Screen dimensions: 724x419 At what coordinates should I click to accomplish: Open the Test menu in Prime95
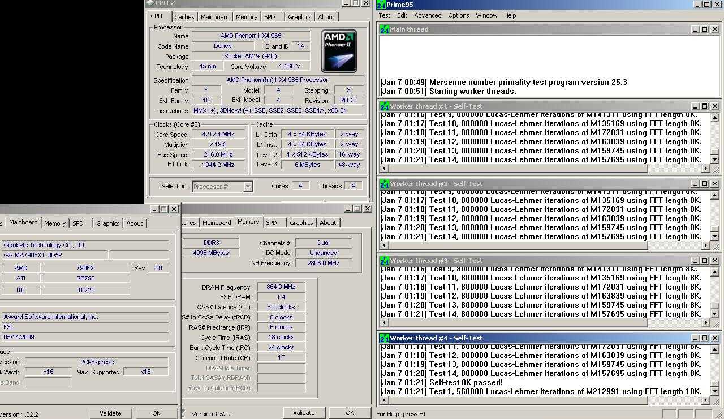[x=385, y=15]
